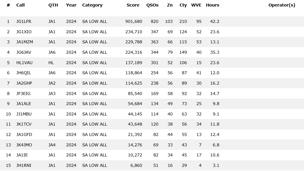The height and width of the screenshot is (171, 304).
Task: Open the JG1XIO callsign entry
Action: coord(24,32)
